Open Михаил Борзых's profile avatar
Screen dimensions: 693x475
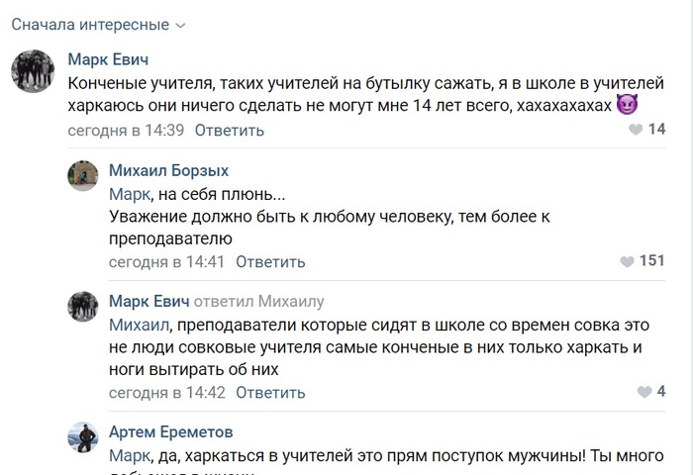pos(82,176)
